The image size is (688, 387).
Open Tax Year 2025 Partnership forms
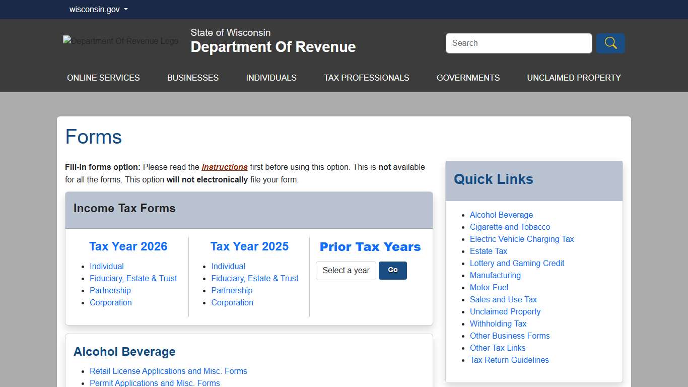coord(232,291)
